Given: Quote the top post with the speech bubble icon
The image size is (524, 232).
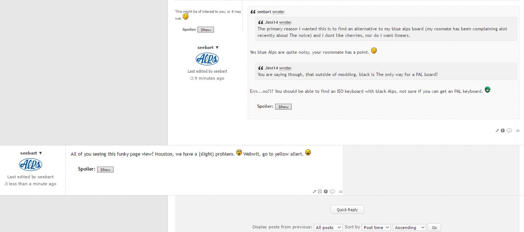Looking at the screenshot, I should point(509,130).
